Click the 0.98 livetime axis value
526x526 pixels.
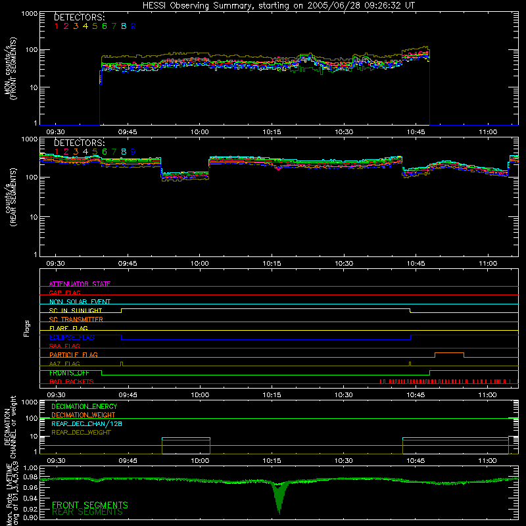[30, 477]
